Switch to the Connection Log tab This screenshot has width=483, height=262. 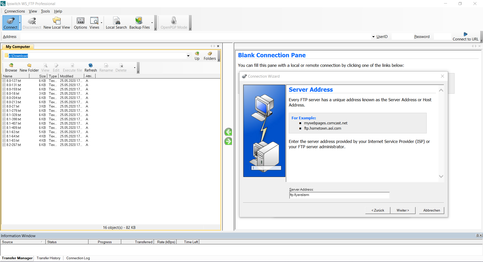(x=78, y=258)
